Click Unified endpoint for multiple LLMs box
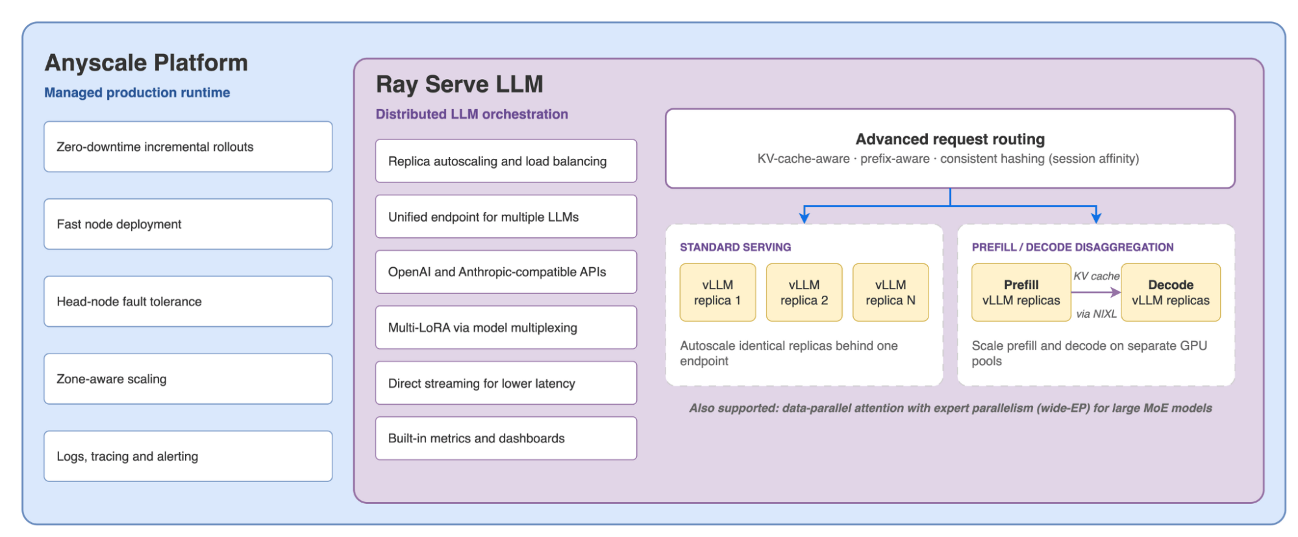 (x=506, y=217)
